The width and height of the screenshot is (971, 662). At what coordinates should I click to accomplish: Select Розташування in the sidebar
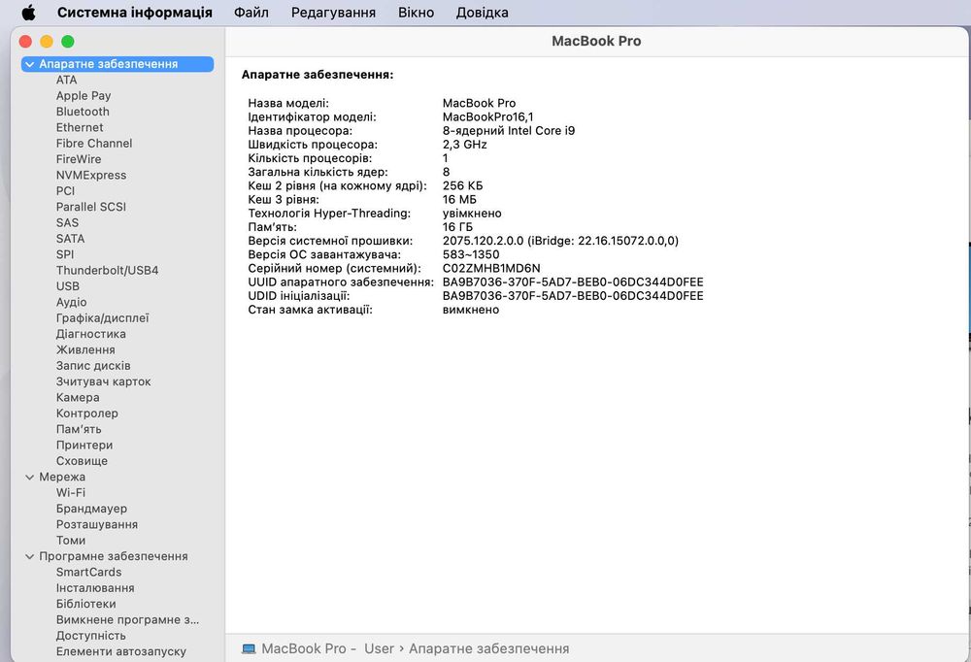click(96, 524)
